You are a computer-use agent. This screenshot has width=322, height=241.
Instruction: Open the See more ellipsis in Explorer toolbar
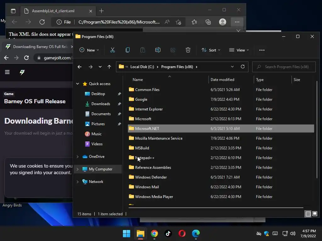point(262,50)
